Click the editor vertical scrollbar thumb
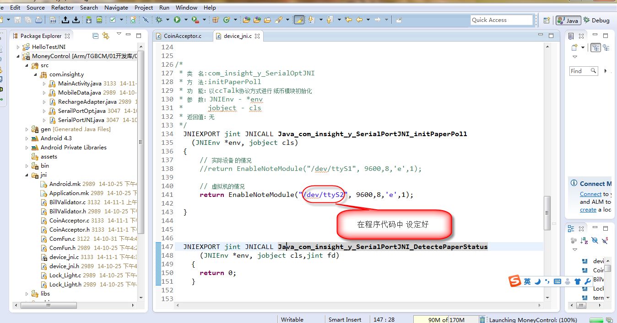This screenshot has height=323, width=617. pyautogui.click(x=547, y=213)
